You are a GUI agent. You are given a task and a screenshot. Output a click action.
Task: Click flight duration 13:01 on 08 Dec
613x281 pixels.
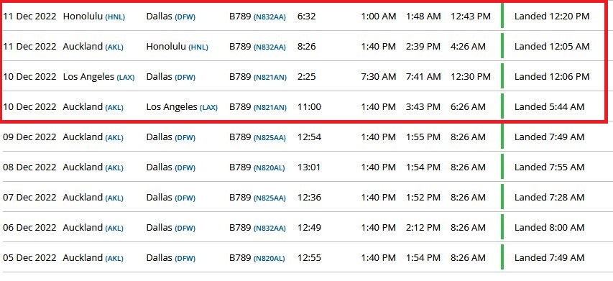tap(309, 167)
